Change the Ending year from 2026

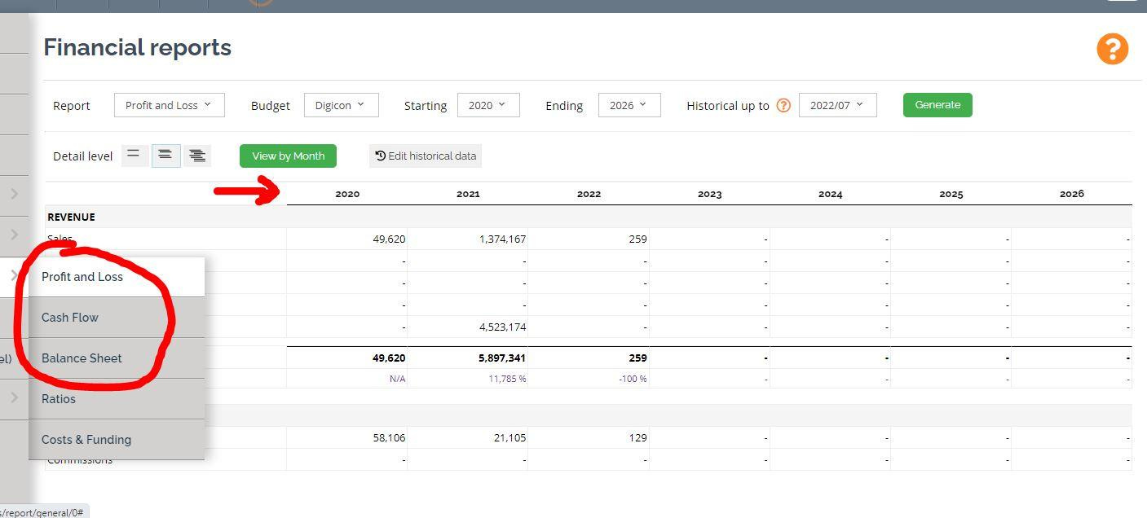point(629,104)
